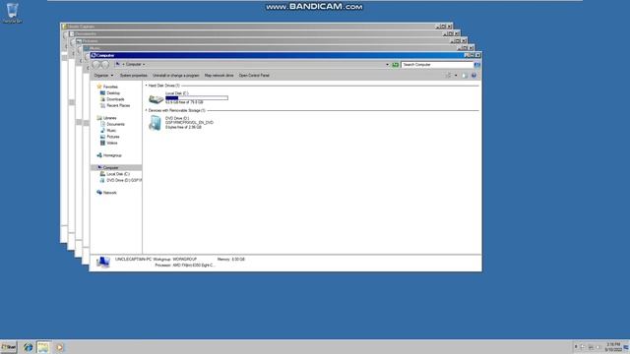Viewport: 630px width, 354px height.
Task: Open the Organize dropdown menu
Action: [x=103, y=76]
